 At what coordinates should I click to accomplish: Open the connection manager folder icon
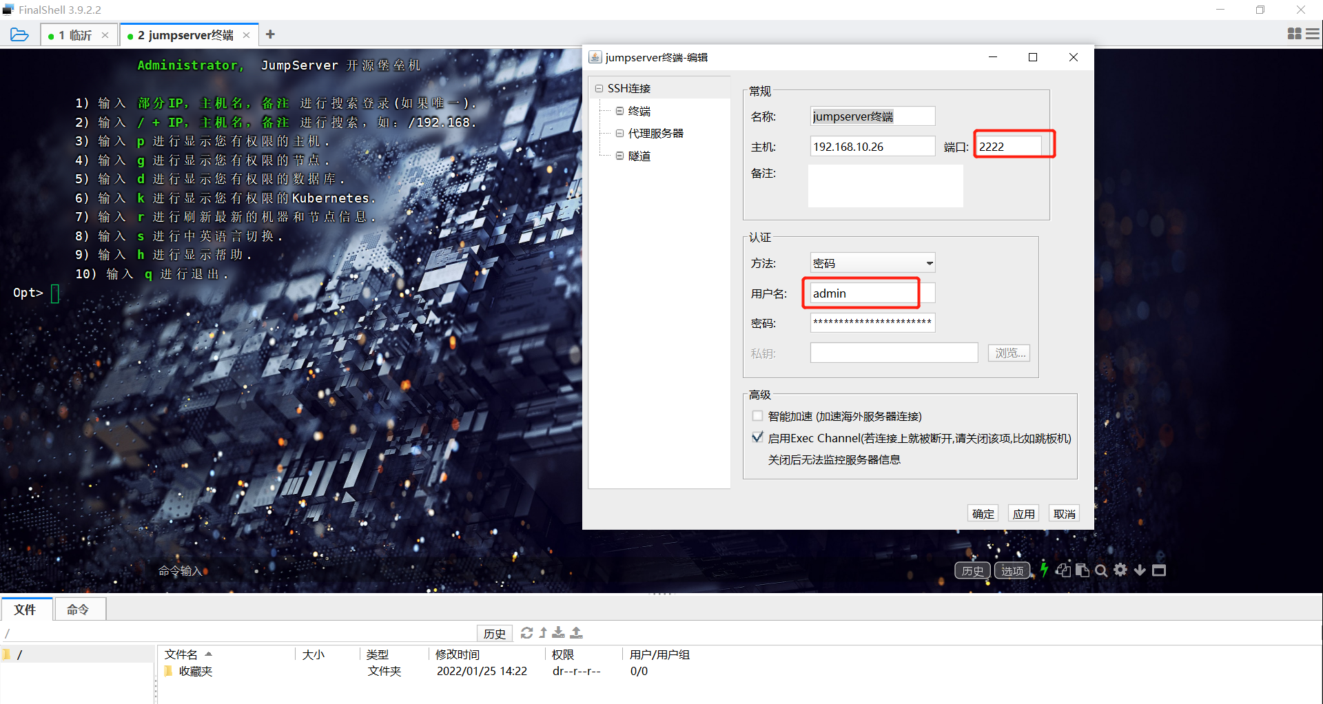point(19,34)
